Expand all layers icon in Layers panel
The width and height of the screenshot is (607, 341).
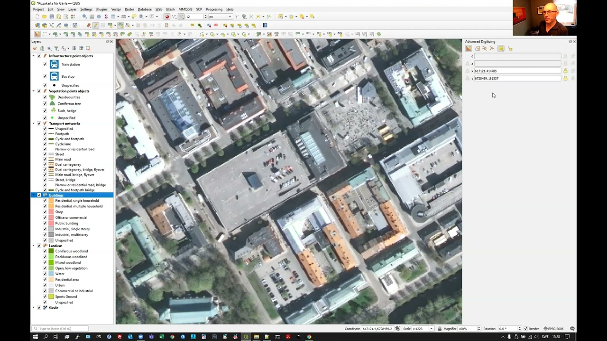pyautogui.click(x=74, y=48)
